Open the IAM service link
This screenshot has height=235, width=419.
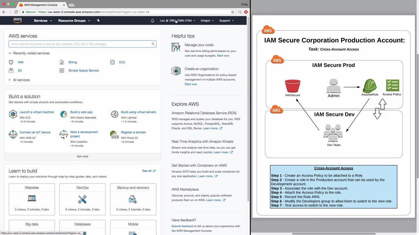click(x=21, y=62)
